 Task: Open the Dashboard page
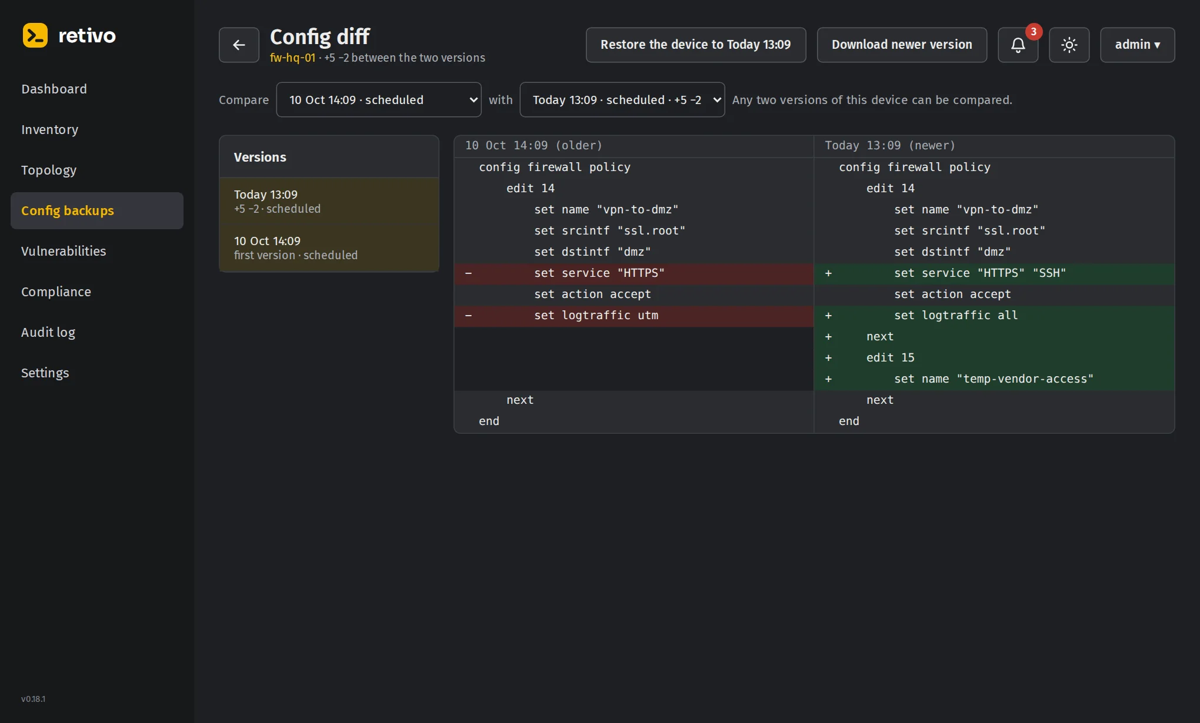97,89
